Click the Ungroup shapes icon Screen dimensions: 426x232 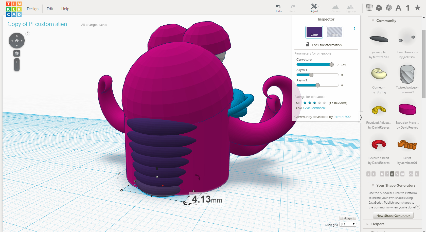[350, 7]
